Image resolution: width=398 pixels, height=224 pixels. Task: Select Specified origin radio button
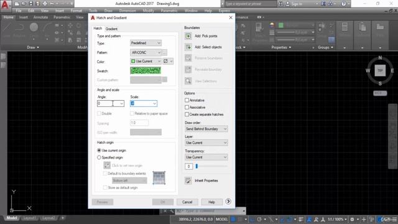[x=99, y=157]
